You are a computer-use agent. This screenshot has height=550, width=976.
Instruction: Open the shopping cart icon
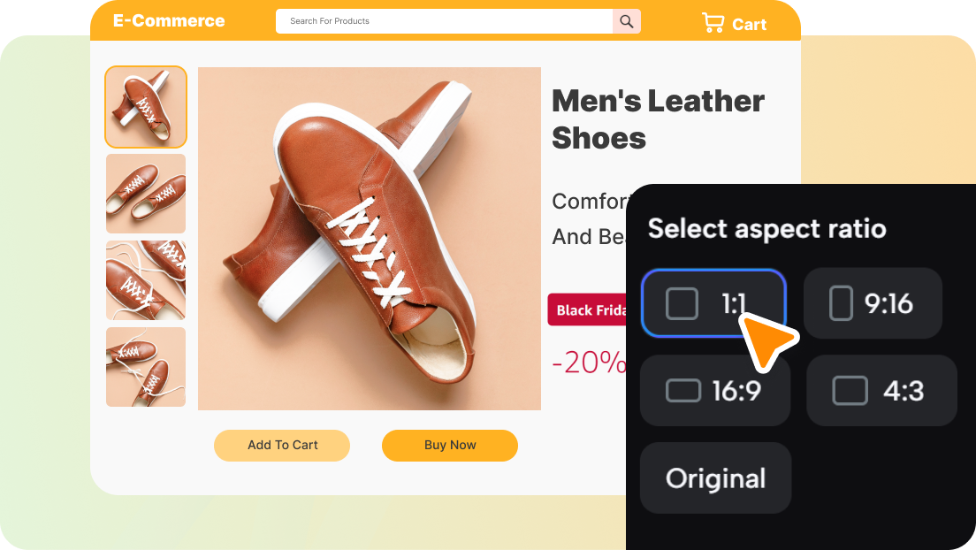(713, 23)
